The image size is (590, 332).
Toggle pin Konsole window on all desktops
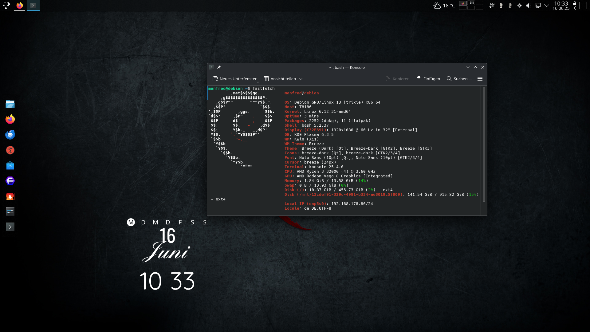tap(219, 67)
